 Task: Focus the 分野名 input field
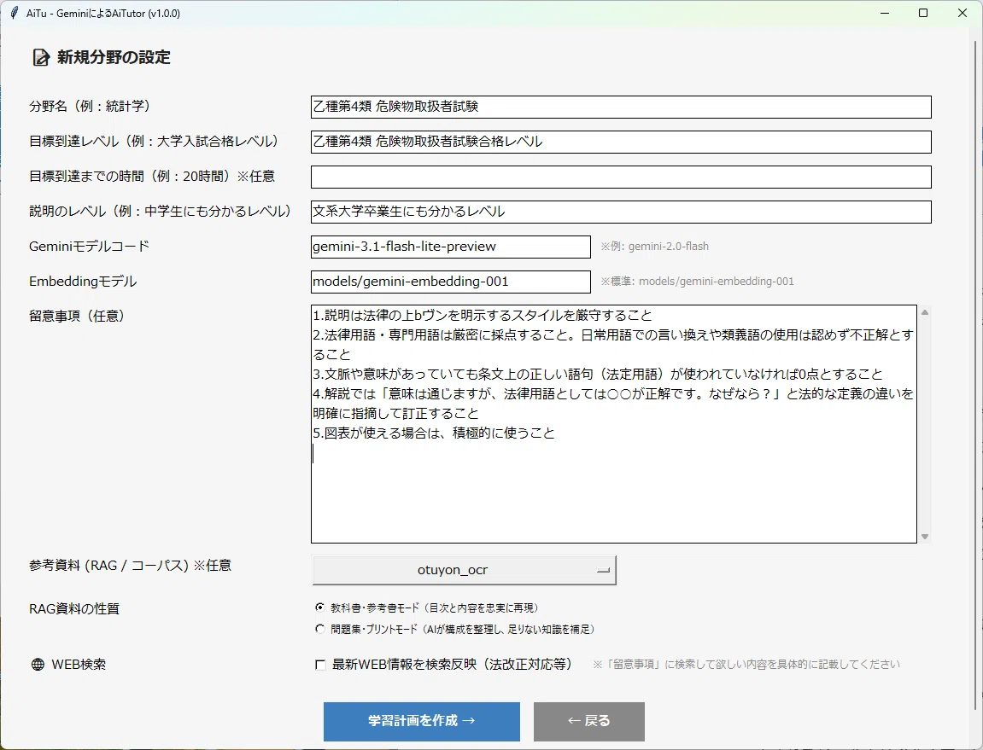pos(621,107)
